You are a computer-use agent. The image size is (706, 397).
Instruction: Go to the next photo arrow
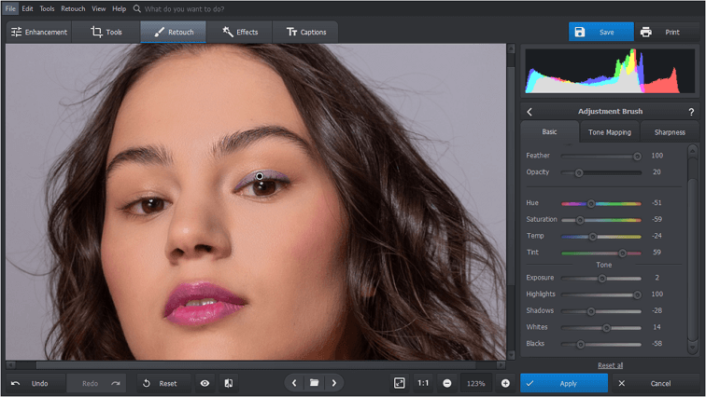point(334,383)
